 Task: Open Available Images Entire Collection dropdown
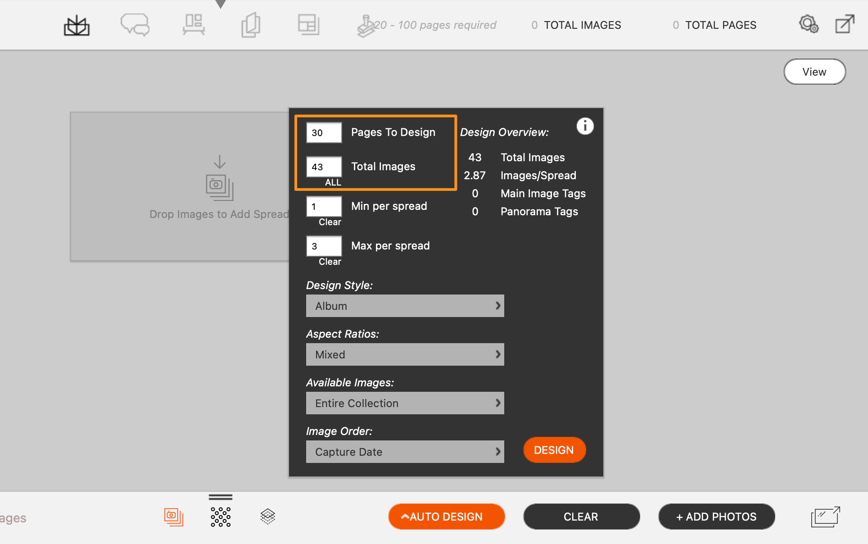pyautogui.click(x=405, y=403)
